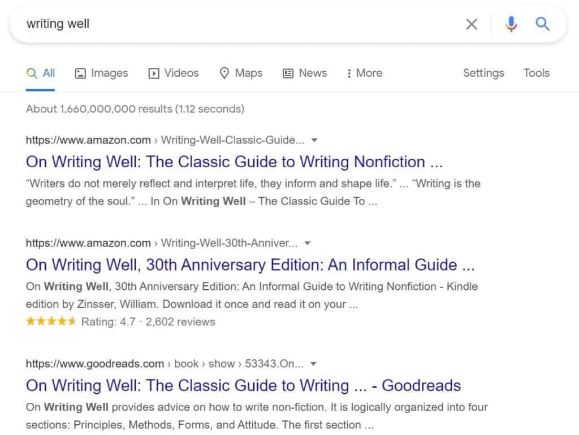The image size is (579, 435).
Task: Click the News tab newspaper icon
Action: tap(288, 73)
